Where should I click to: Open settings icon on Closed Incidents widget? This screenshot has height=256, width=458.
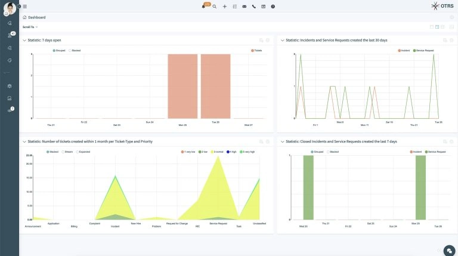[451, 141]
